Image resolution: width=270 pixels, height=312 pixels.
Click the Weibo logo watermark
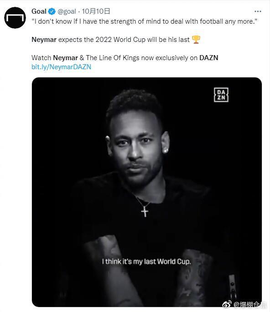227,304
